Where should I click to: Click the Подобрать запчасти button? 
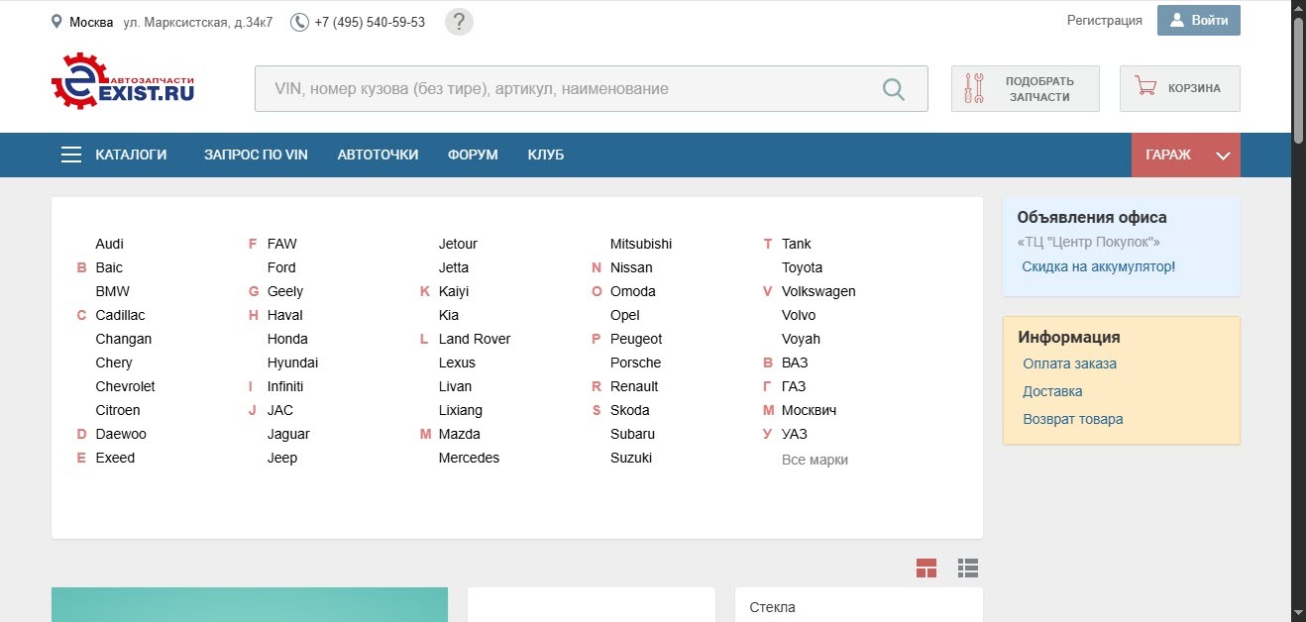pyautogui.click(x=1025, y=89)
